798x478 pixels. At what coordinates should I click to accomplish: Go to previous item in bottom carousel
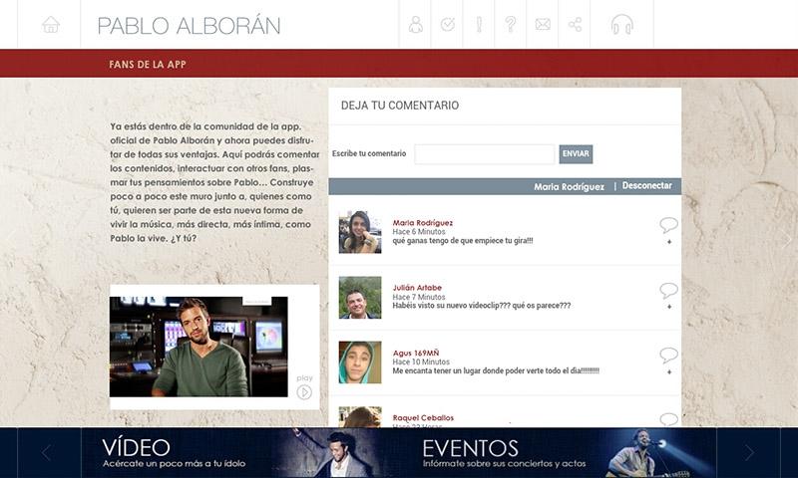47,452
